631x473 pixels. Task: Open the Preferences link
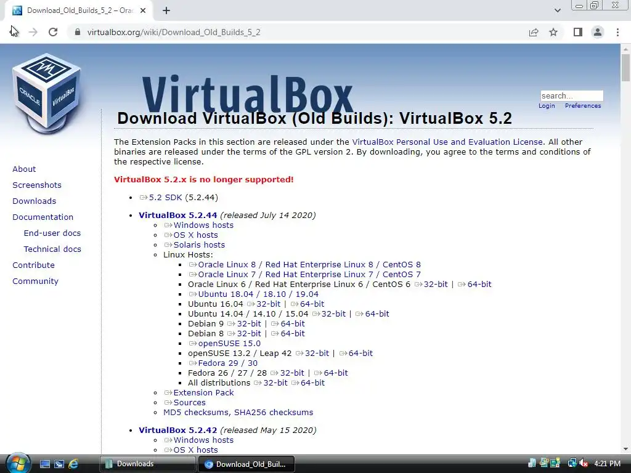pyautogui.click(x=583, y=106)
